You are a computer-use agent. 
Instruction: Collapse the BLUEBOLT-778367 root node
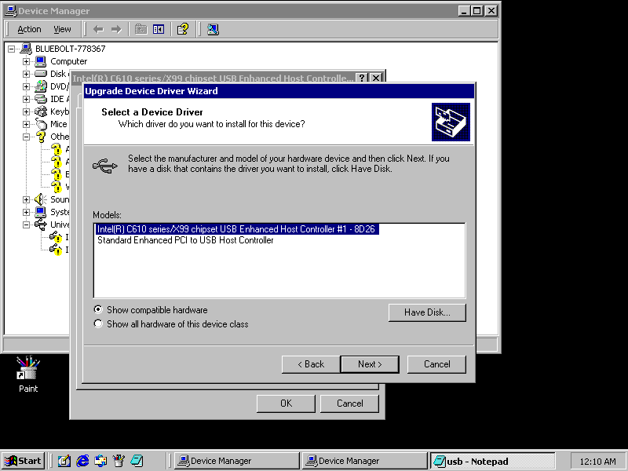12,49
